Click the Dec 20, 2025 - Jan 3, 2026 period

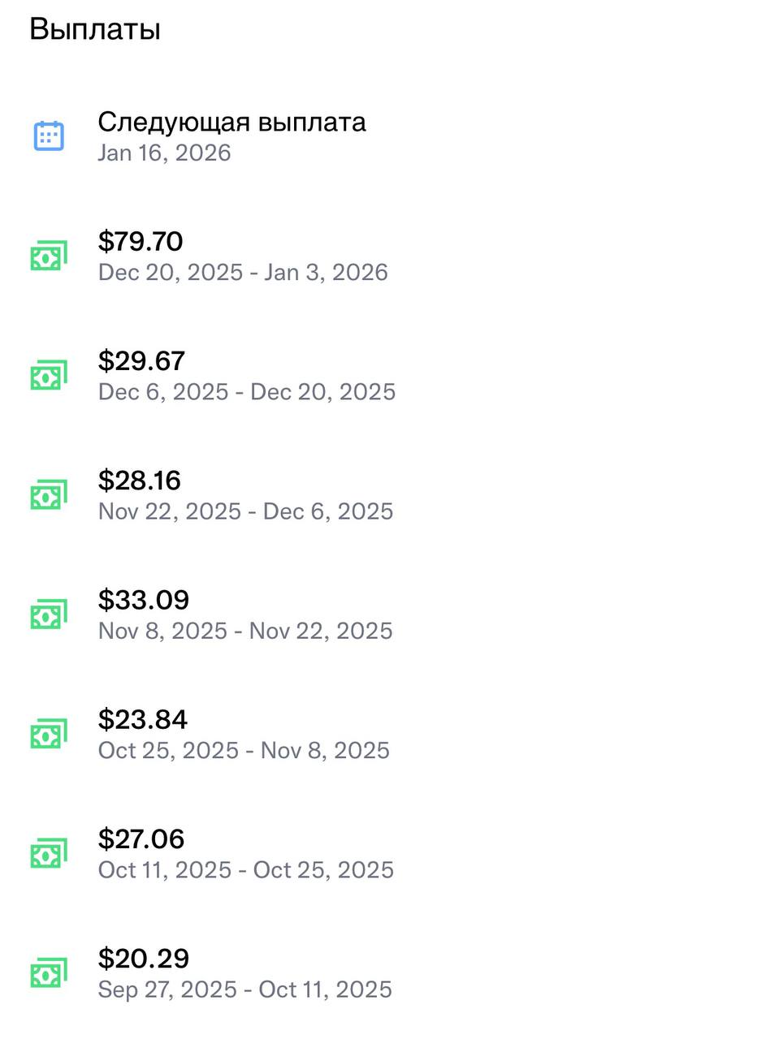243,272
